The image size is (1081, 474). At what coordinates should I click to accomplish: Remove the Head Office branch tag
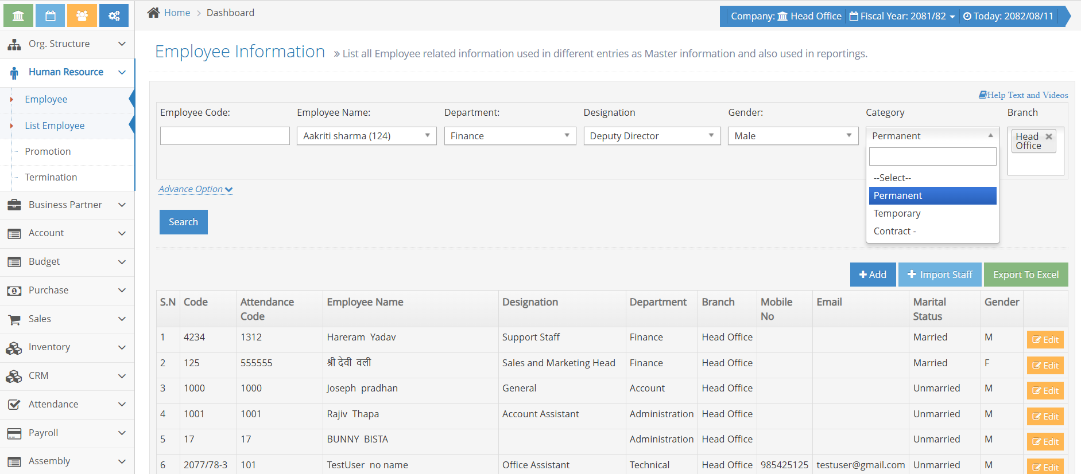tap(1049, 136)
